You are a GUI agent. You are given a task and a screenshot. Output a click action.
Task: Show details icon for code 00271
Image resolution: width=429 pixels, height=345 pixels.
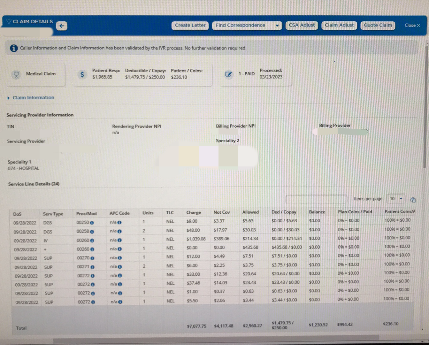[x=93, y=267]
